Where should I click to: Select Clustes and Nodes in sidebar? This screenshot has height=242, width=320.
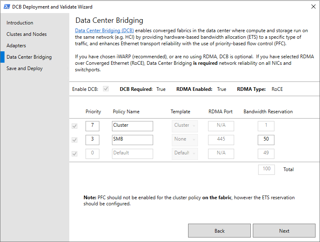pos(26,34)
